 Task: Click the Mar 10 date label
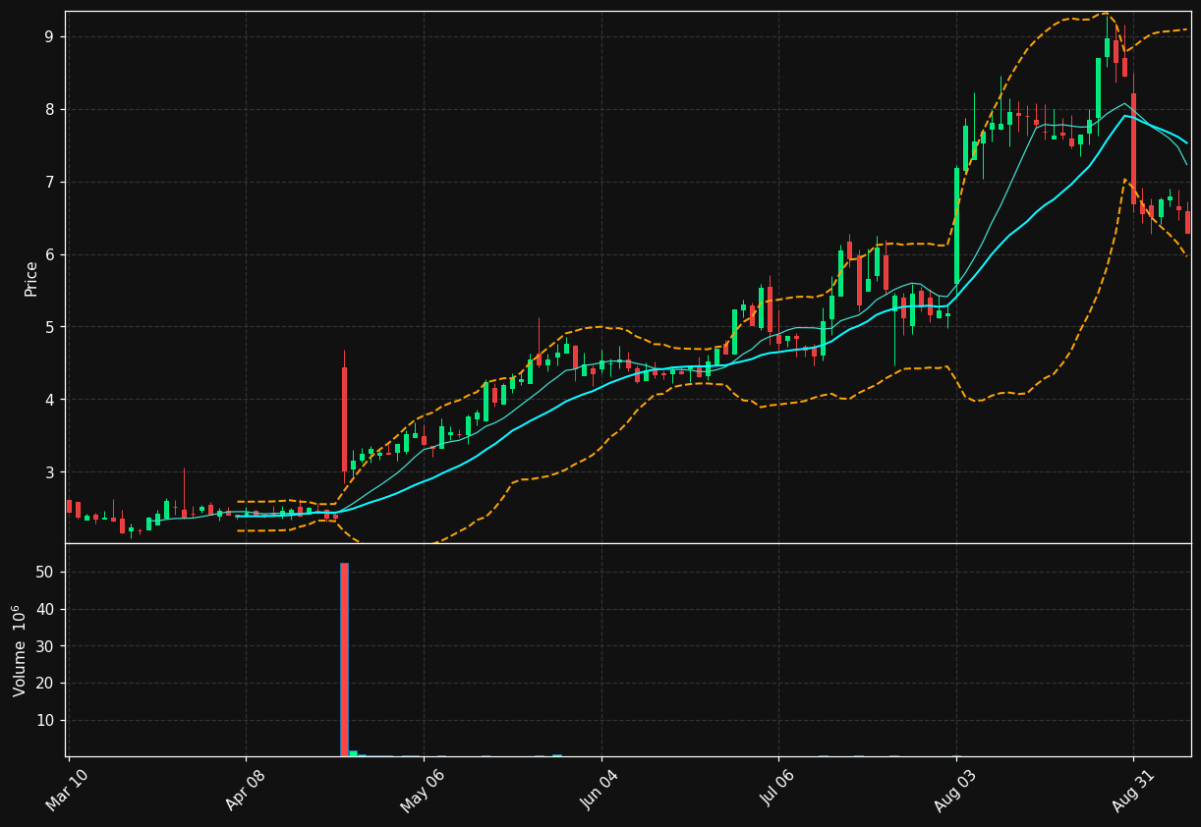(x=68, y=790)
